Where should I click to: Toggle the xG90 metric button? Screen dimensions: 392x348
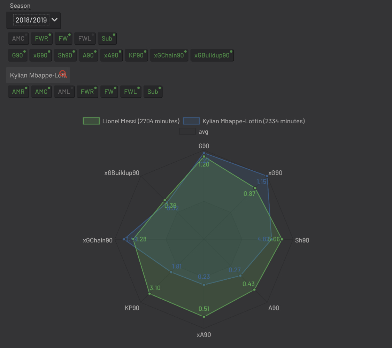click(40, 55)
